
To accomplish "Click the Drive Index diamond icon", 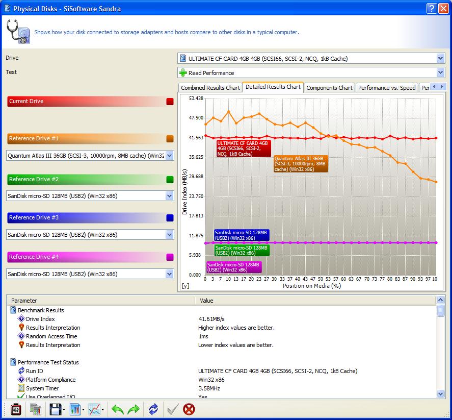I will point(21,318).
